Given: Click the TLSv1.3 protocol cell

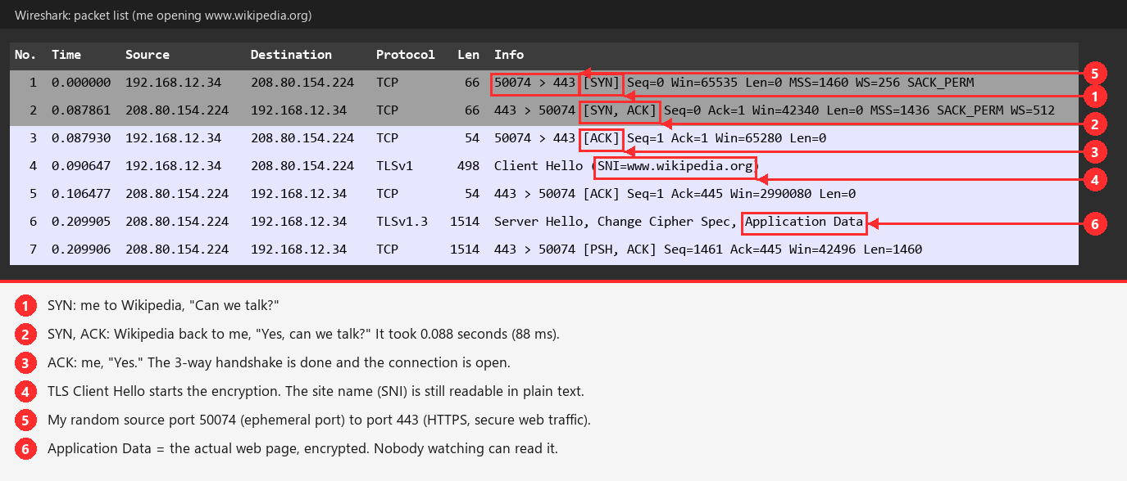Looking at the screenshot, I should coord(402,222).
